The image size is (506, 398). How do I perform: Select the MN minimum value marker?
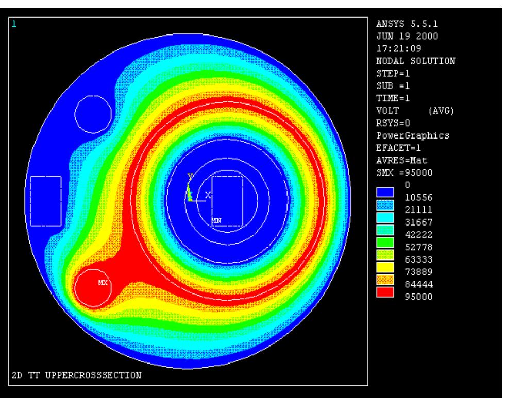point(216,219)
